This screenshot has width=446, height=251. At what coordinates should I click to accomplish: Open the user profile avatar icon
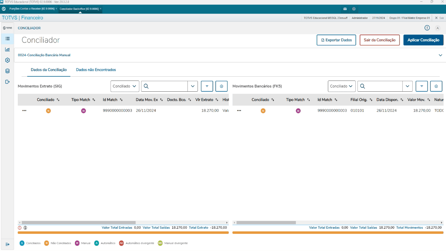point(438,28)
